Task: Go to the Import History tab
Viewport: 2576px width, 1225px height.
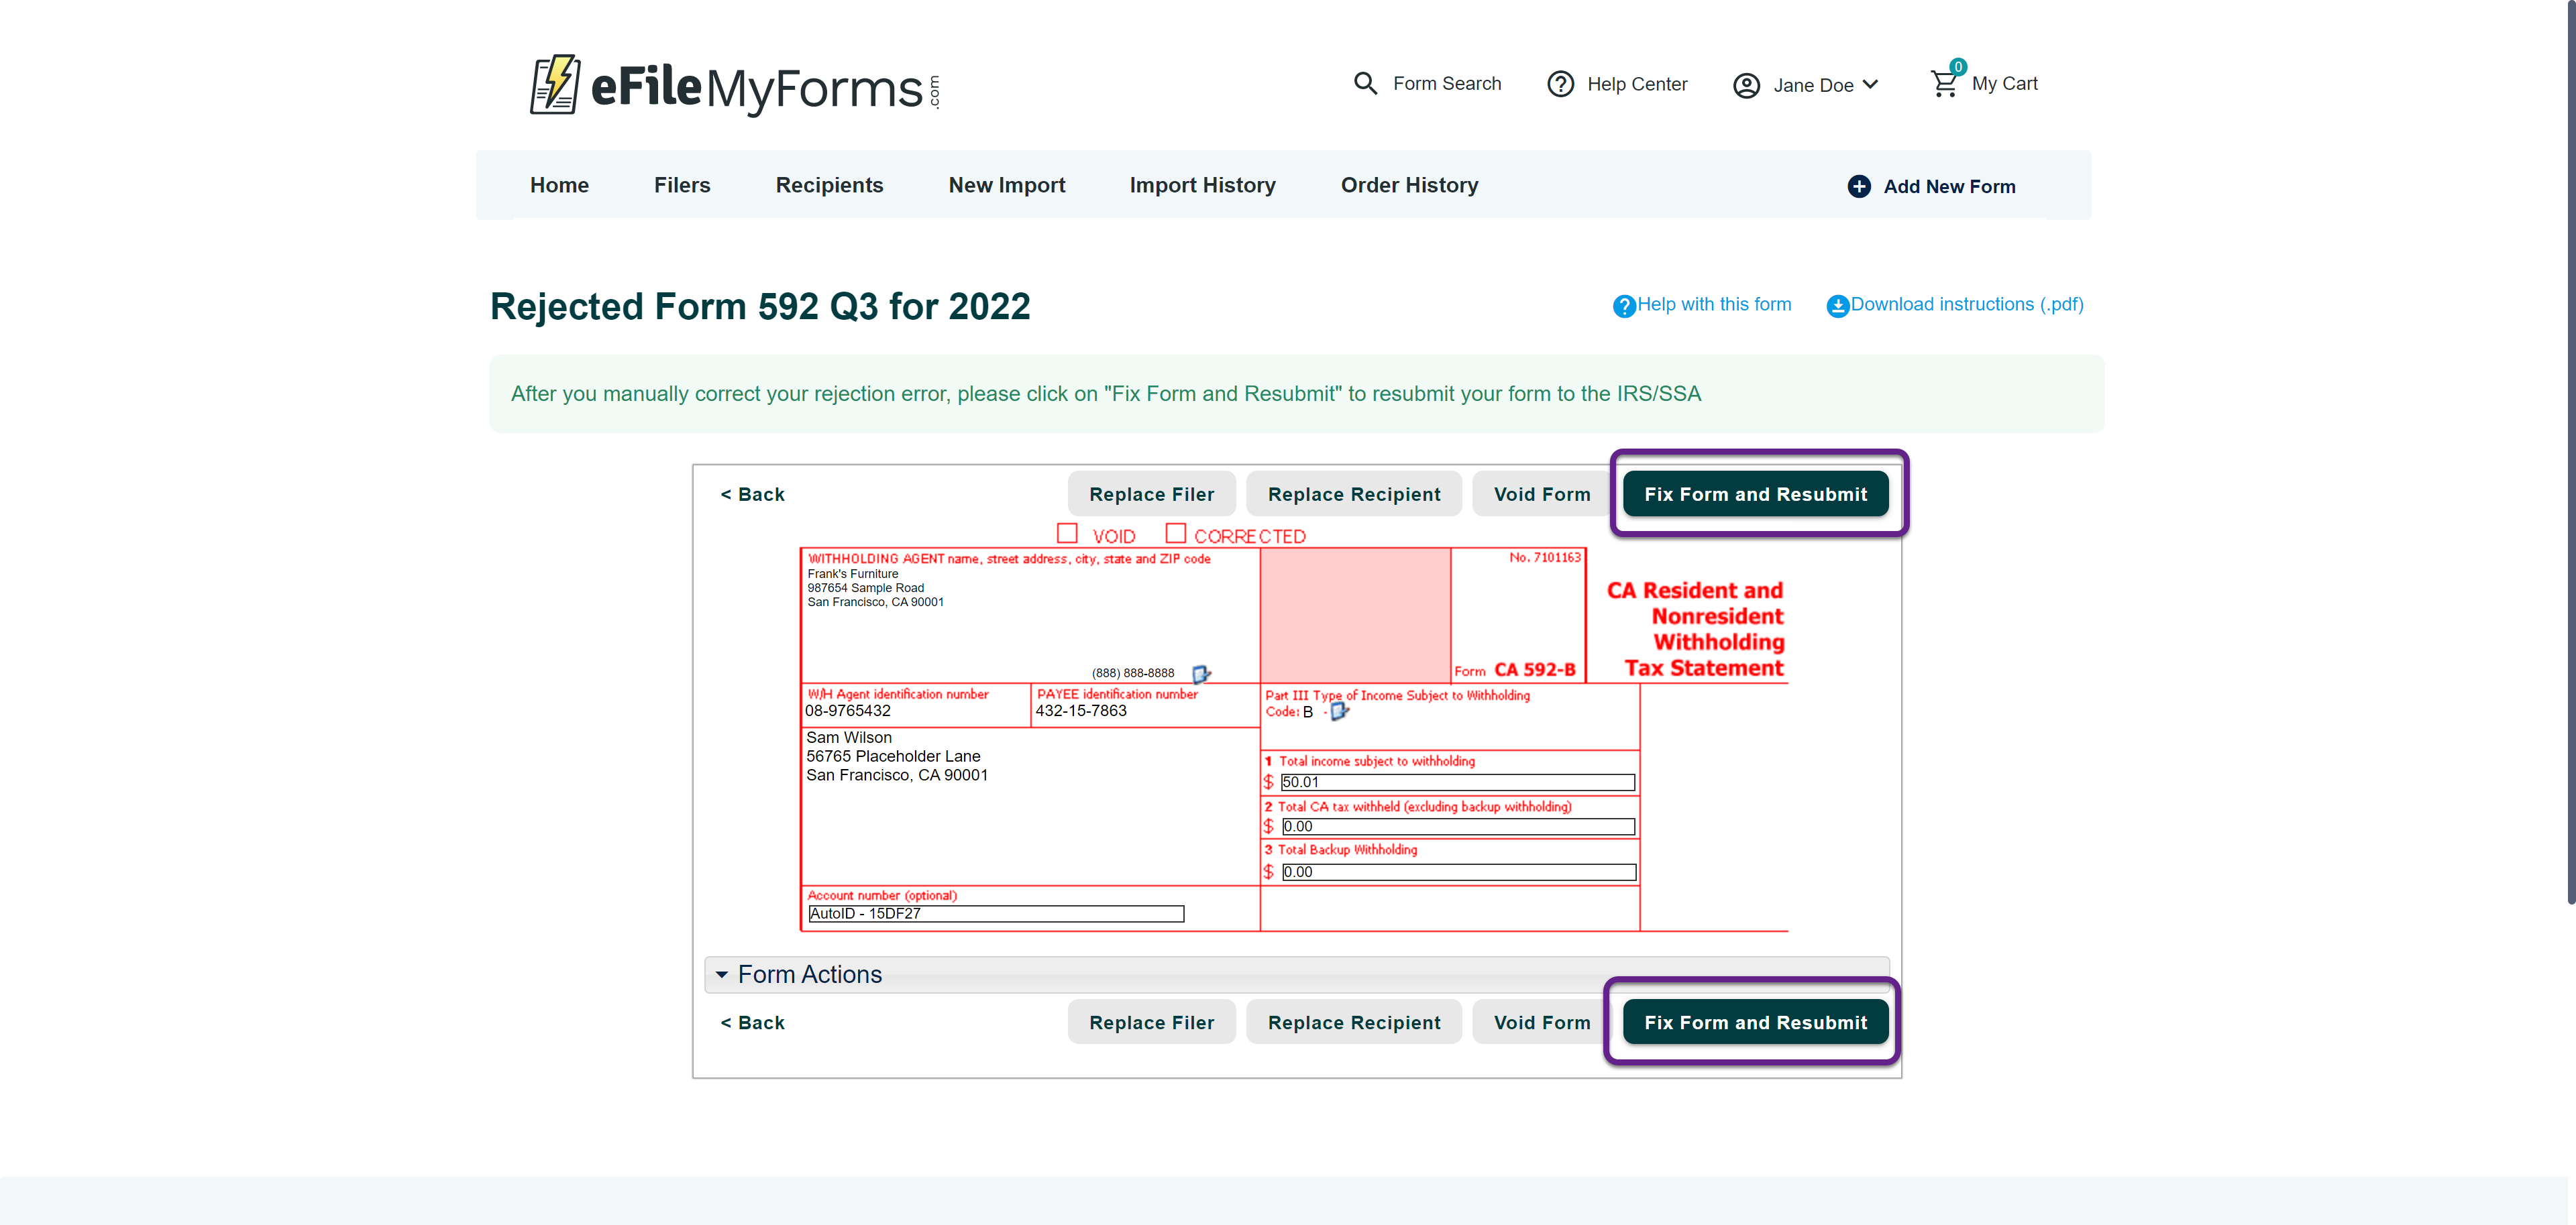Action: [x=1202, y=185]
